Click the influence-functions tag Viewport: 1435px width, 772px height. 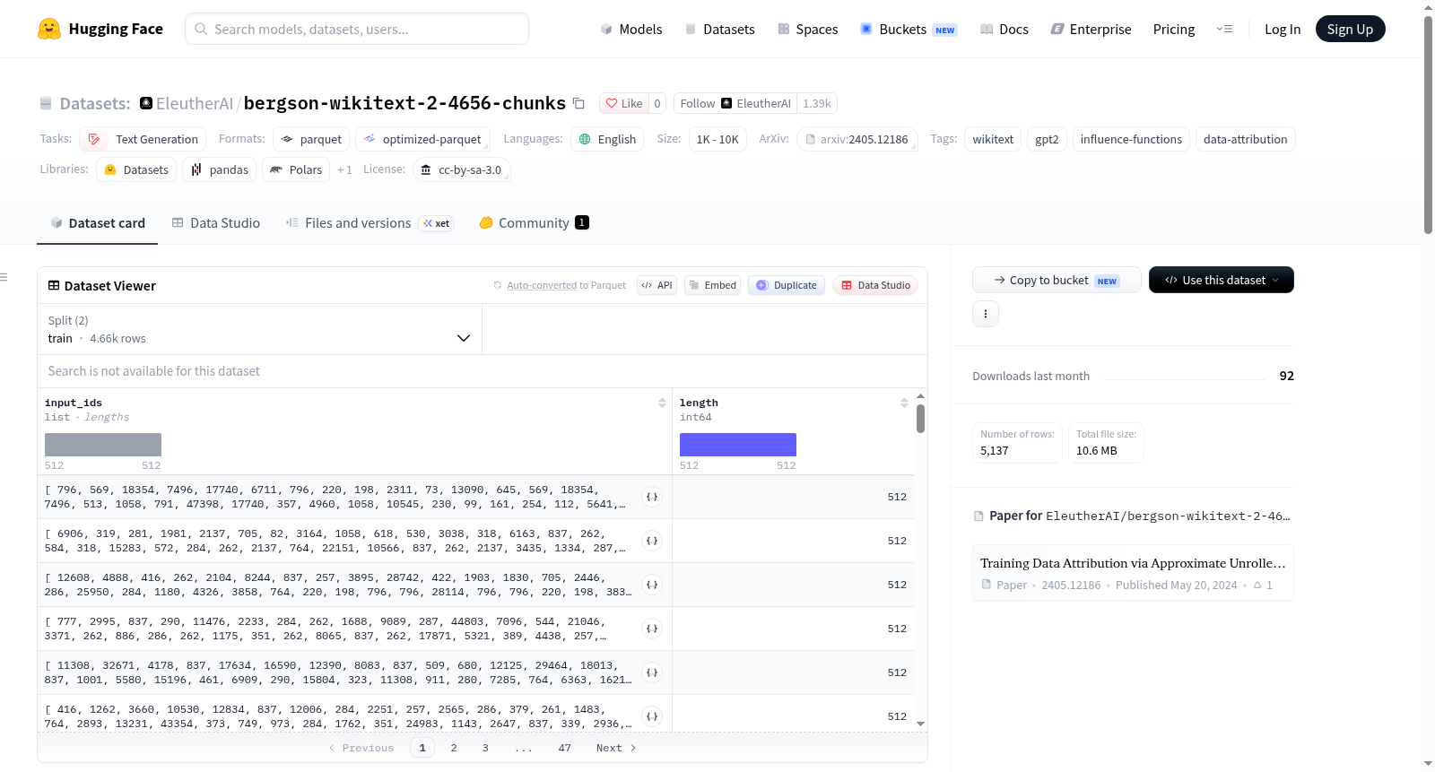click(1131, 139)
